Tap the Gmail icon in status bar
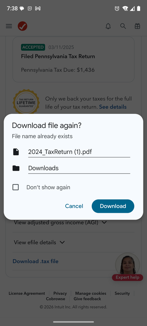Screen dimensions: 147x326 coord(38,8)
